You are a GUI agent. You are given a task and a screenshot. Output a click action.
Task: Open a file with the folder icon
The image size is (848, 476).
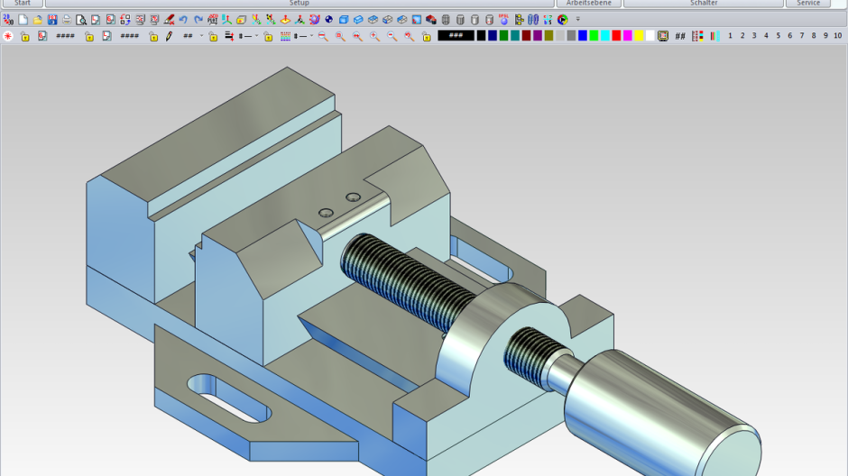click(x=37, y=19)
